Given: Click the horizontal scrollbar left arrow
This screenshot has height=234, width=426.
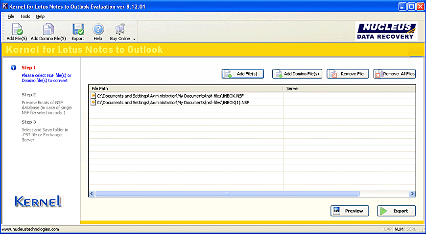Looking at the screenshot, I should [92, 193].
